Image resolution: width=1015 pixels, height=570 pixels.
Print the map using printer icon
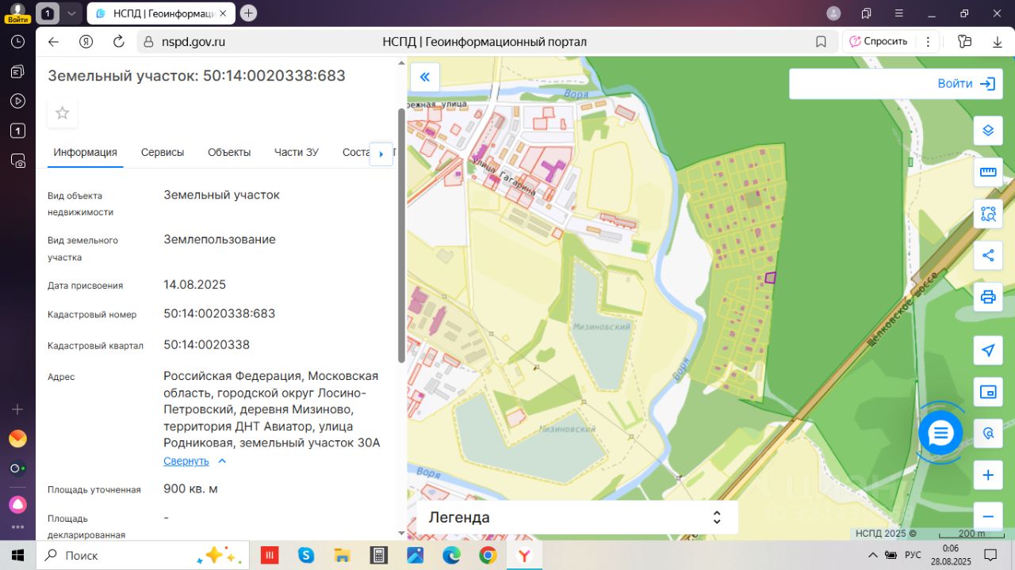(x=988, y=297)
